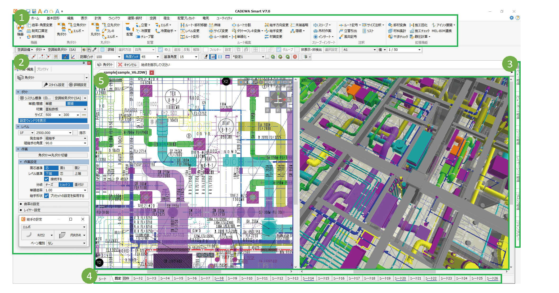This screenshot has width=559, height=293.
Task: Click the 風向記号 airflow symbol icon
Action: click(x=341, y=37)
